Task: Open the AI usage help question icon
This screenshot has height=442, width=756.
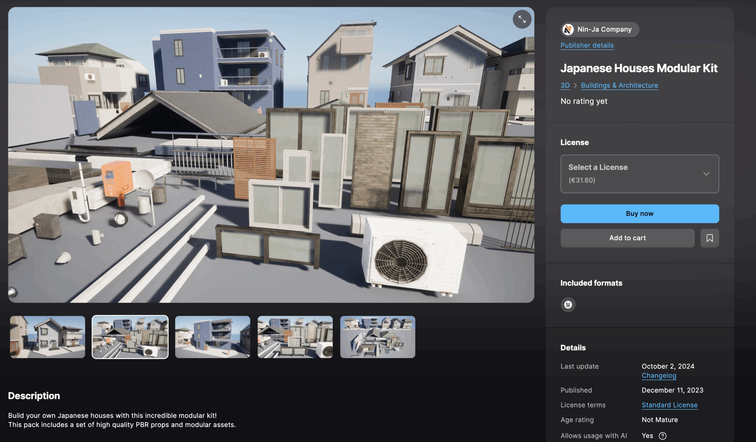Action: (x=662, y=436)
